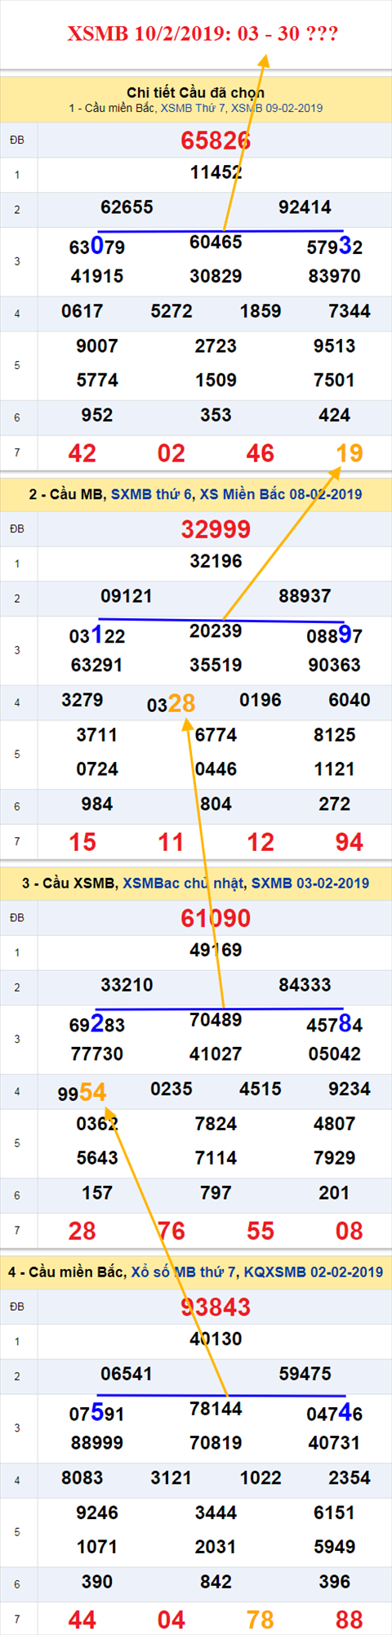Select sixth prize number 952
Screen dimensions: 392x1635
pos(97,416)
